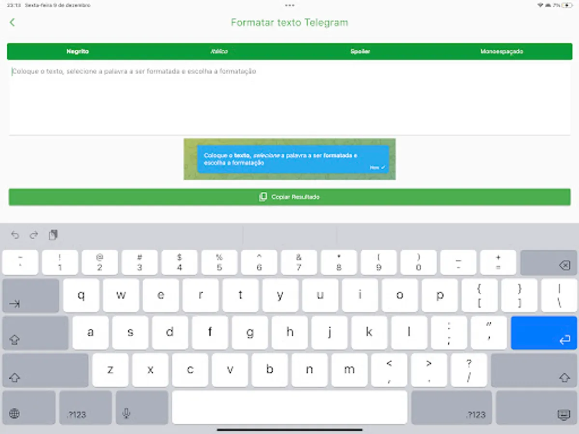
Task: Tap the keyboard paste clipboard icon
Action: point(53,235)
